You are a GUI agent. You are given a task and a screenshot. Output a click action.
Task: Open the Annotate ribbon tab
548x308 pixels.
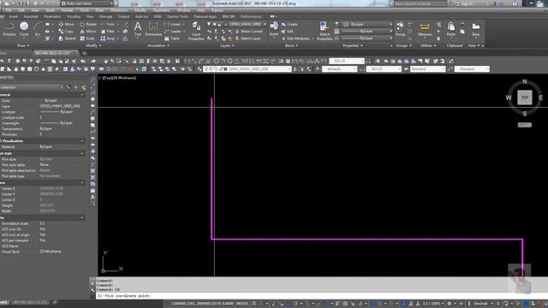31,16
